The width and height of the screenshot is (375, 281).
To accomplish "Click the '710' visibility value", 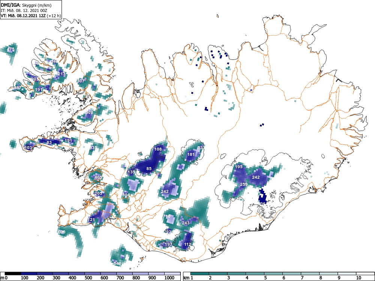I will [166, 216].
